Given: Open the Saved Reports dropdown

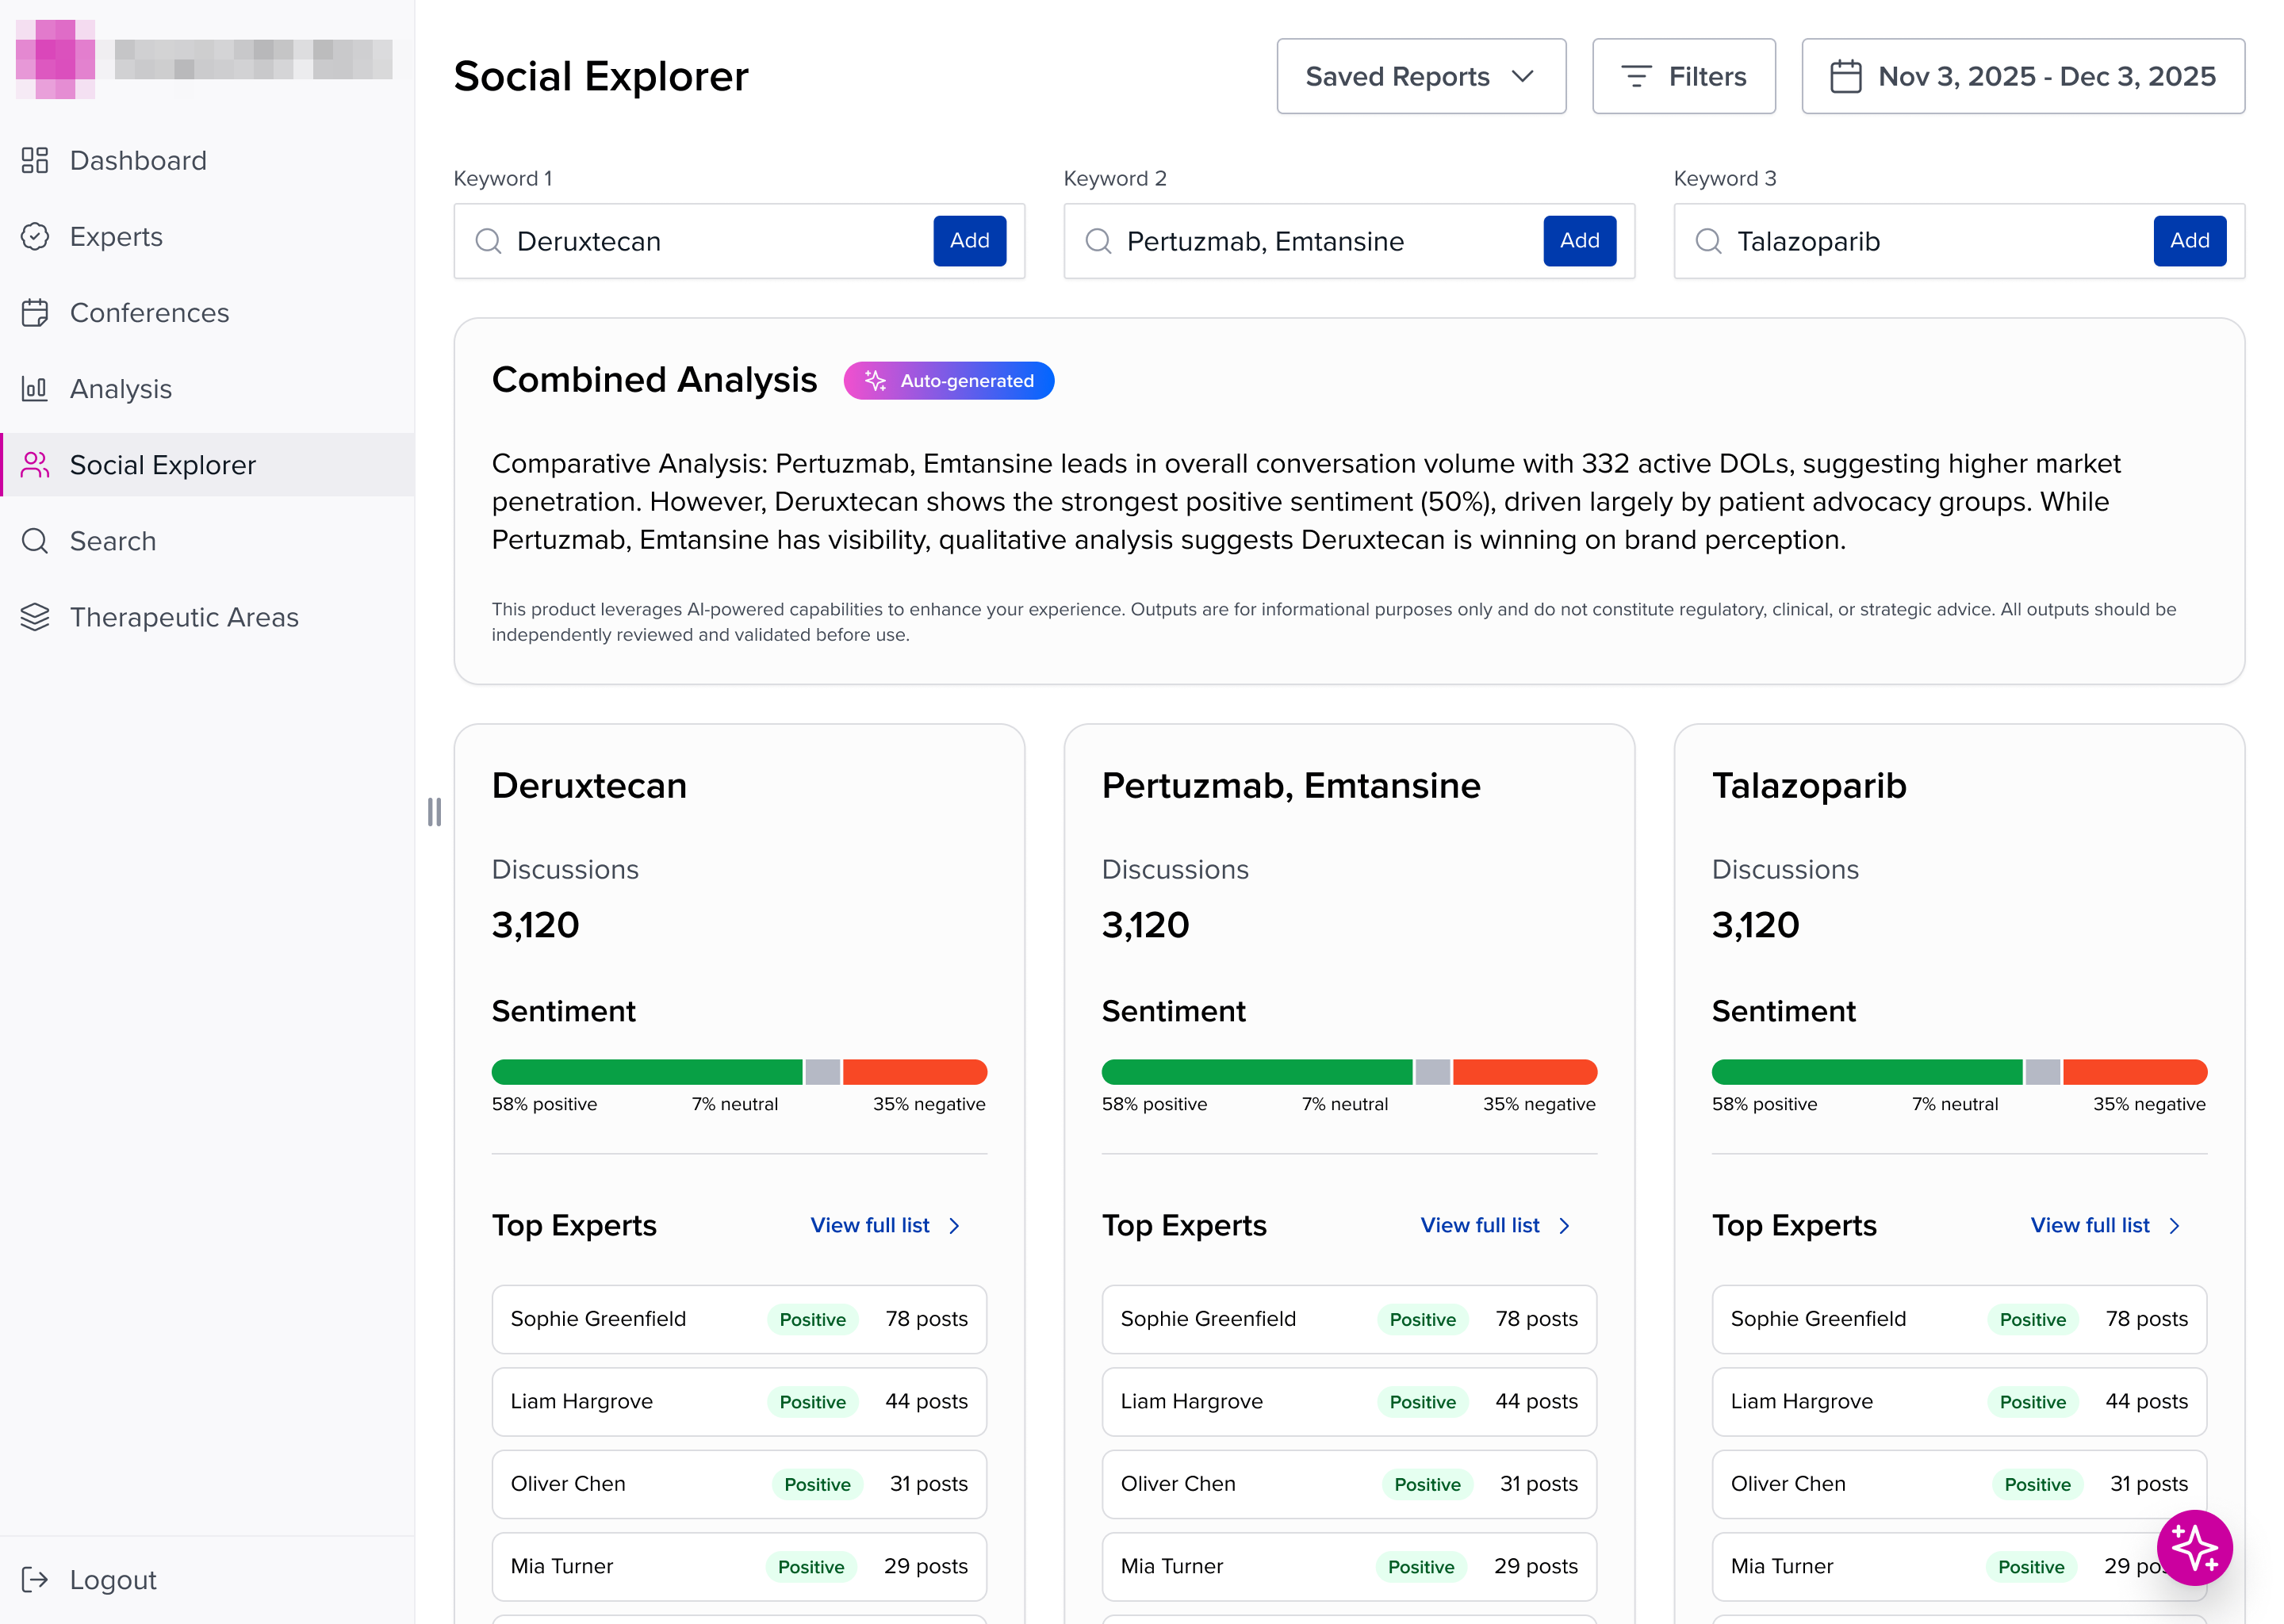Looking at the screenshot, I should 1421,76.
